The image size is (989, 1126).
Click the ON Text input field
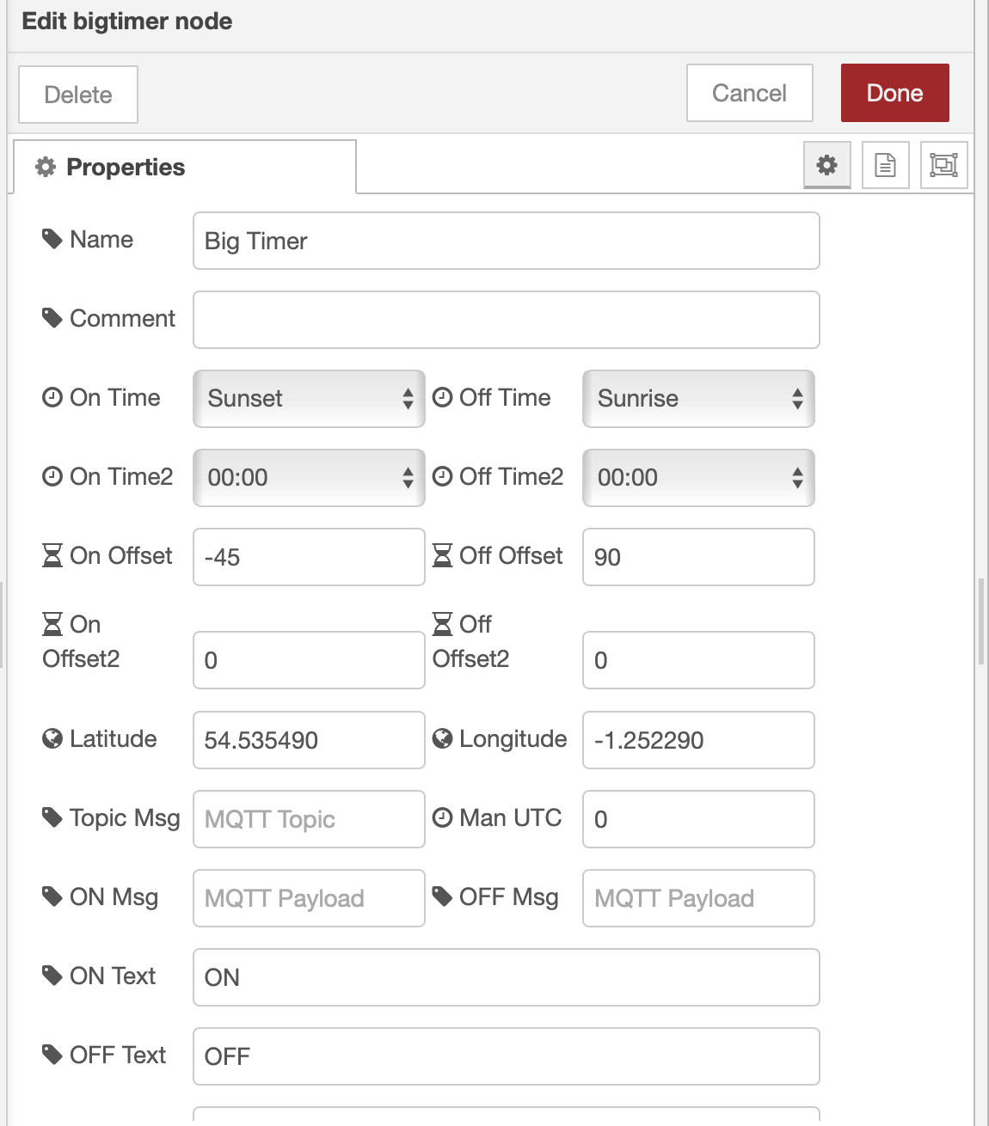tap(506, 977)
